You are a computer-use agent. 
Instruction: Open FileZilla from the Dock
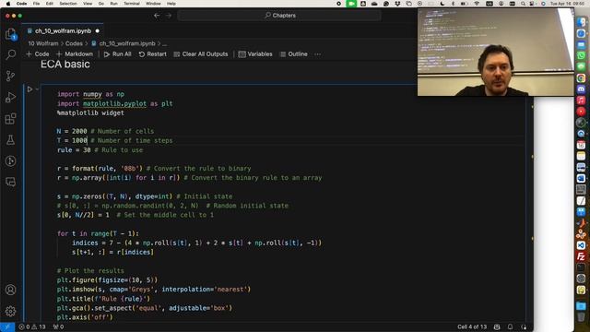(581, 256)
